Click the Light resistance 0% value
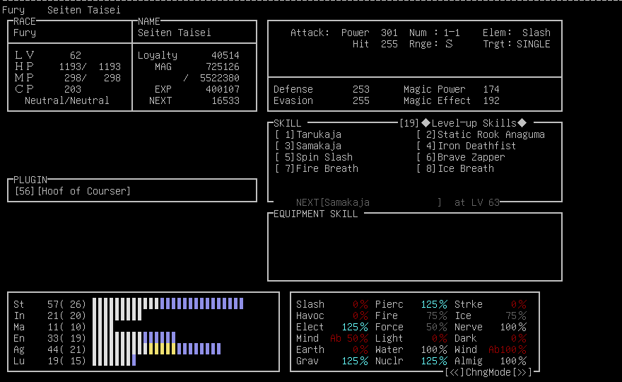 point(440,338)
